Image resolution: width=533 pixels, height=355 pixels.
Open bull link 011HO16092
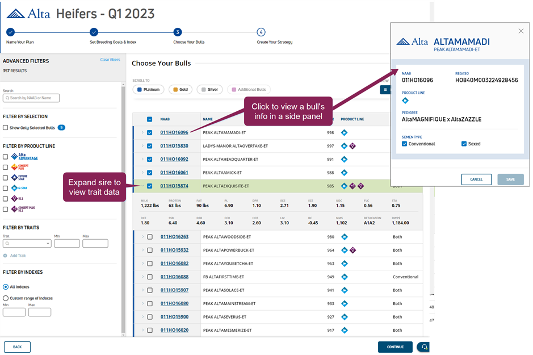[x=174, y=159]
